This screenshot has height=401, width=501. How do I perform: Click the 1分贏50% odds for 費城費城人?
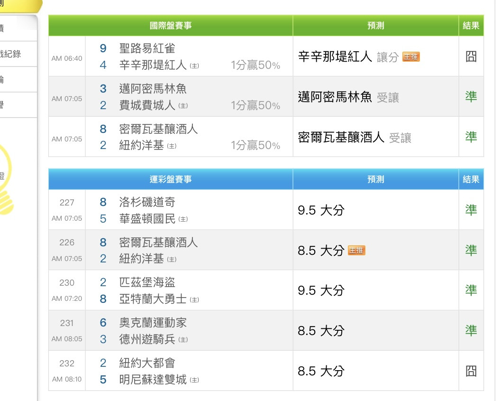pos(255,105)
